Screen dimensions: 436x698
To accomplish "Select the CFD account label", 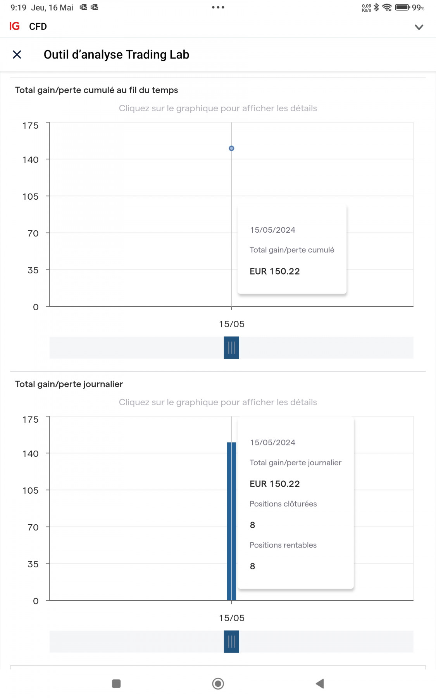I will [x=38, y=26].
